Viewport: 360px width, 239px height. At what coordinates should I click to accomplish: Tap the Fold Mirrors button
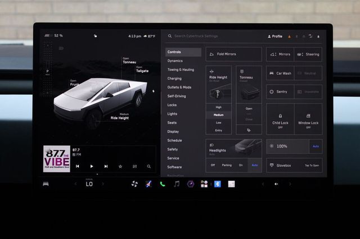click(234, 54)
